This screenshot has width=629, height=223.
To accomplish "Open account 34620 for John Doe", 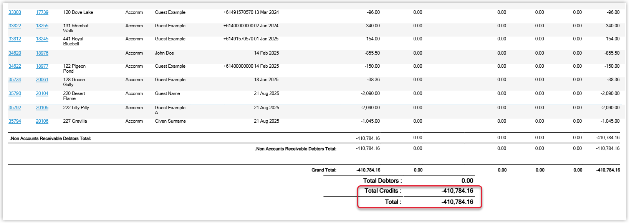I will point(15,53).
